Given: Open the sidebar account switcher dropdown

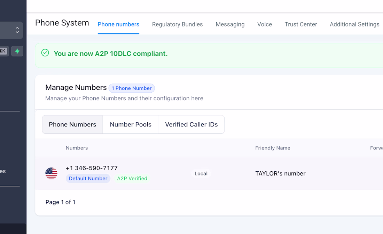Looking at the screenshot, I should pyautogui.click(x=17, y=30).
